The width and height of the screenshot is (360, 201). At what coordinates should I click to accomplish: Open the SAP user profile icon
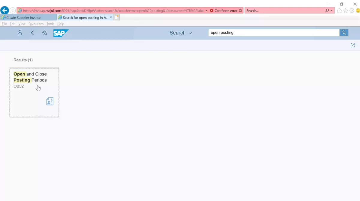point(20,33)
